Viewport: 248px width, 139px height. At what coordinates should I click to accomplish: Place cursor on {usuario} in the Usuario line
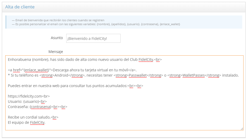[x=31, y=101]
